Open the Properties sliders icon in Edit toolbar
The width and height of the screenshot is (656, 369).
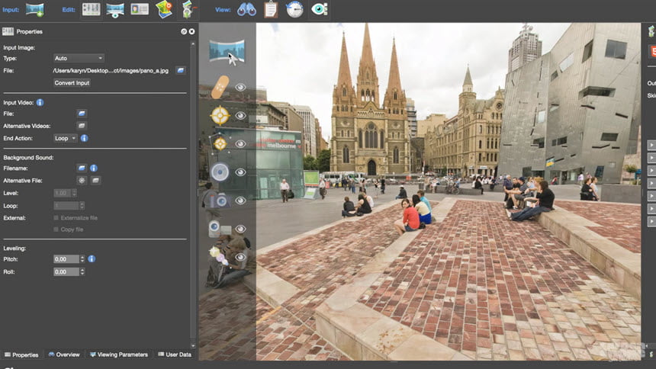pyautogui.click(x=91, y=9)
